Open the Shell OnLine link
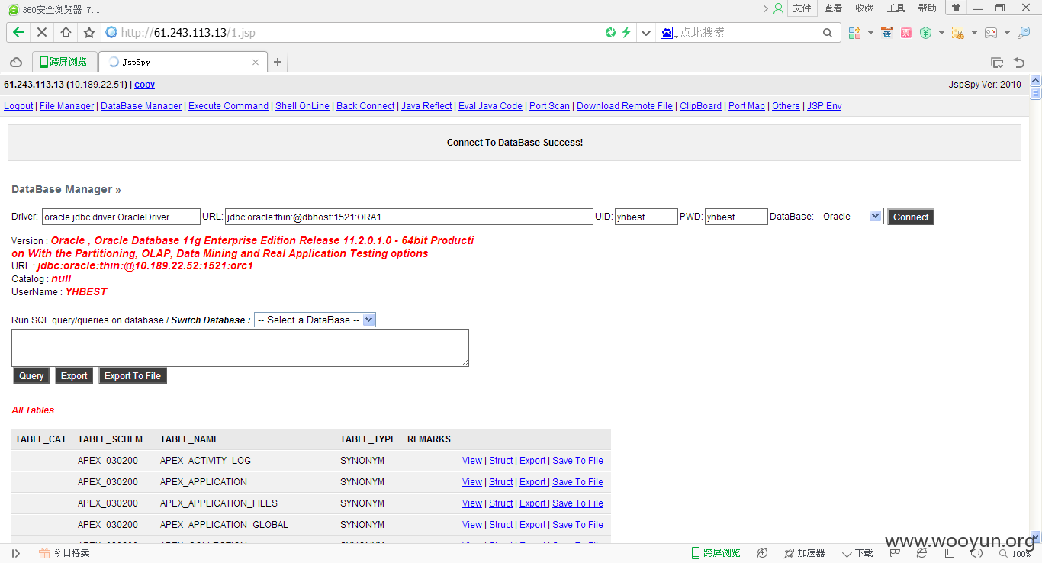The height and width of the screenshot is (563, 1042). 302,106
